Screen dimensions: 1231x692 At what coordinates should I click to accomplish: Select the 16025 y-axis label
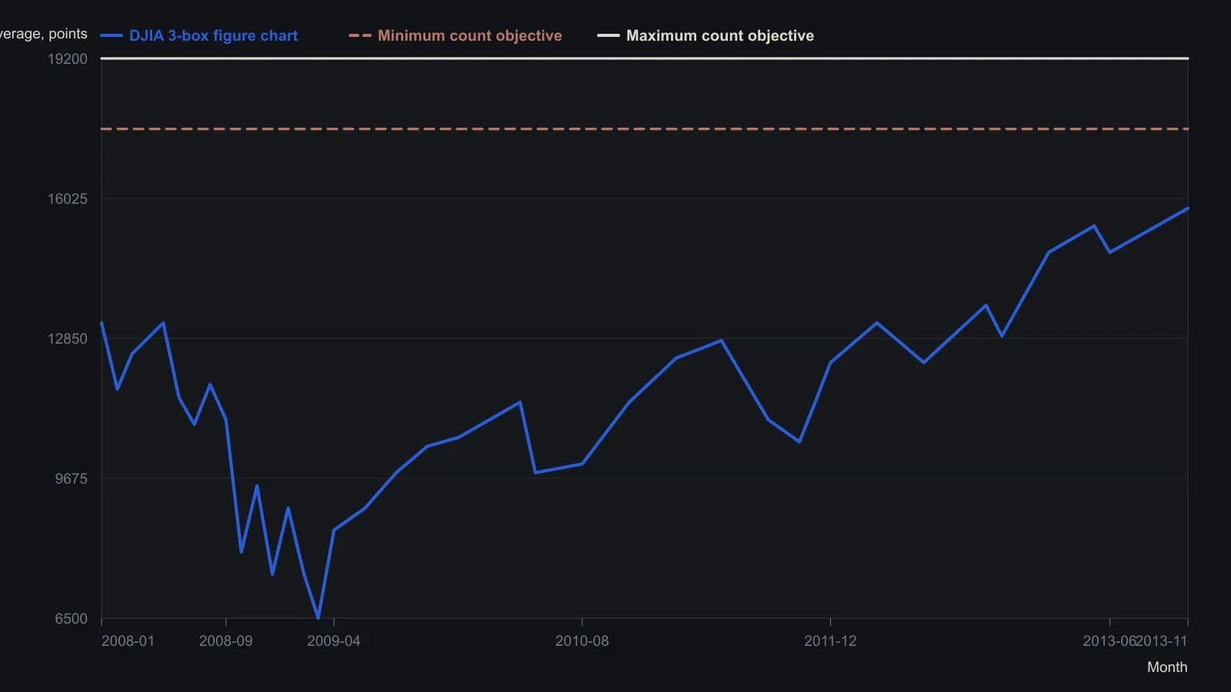point(68,198)
